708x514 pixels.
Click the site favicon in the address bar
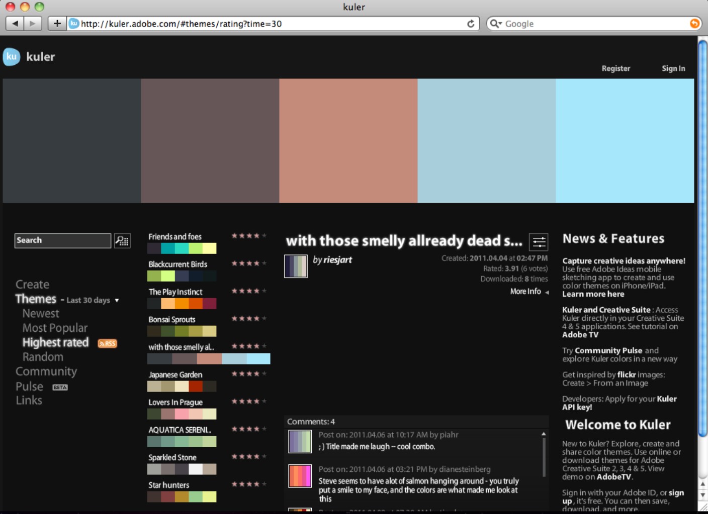74,24
